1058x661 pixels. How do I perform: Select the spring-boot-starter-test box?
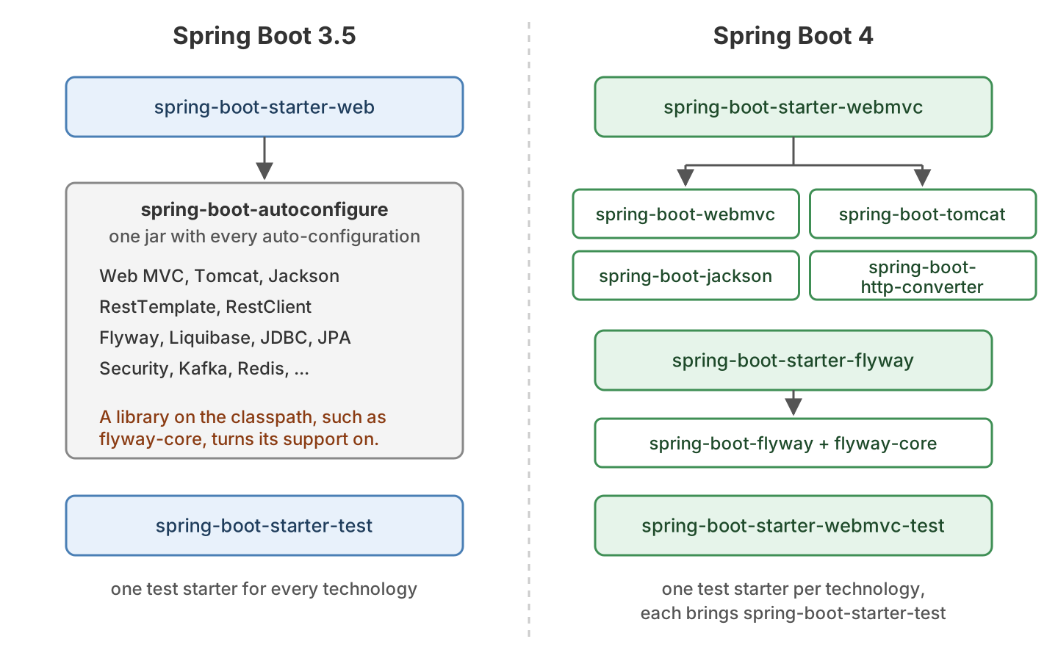click(264, 526)
